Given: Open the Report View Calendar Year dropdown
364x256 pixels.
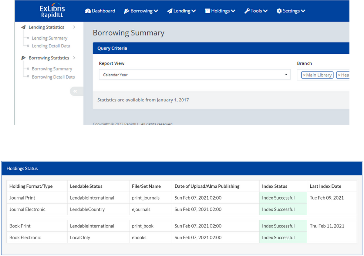Looking at the screenshot, I should click(194, 75).
